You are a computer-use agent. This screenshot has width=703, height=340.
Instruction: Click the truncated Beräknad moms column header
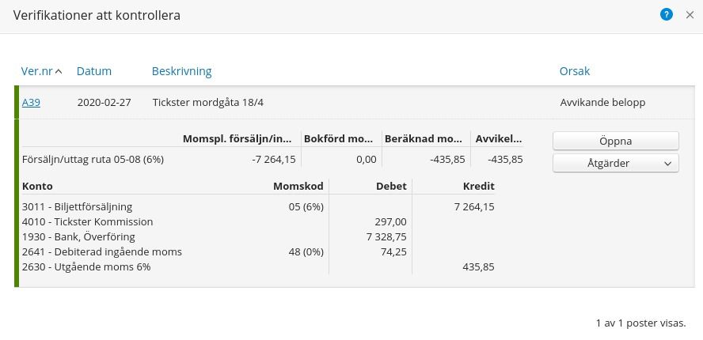pyautogui.click(x=424, y=138)
